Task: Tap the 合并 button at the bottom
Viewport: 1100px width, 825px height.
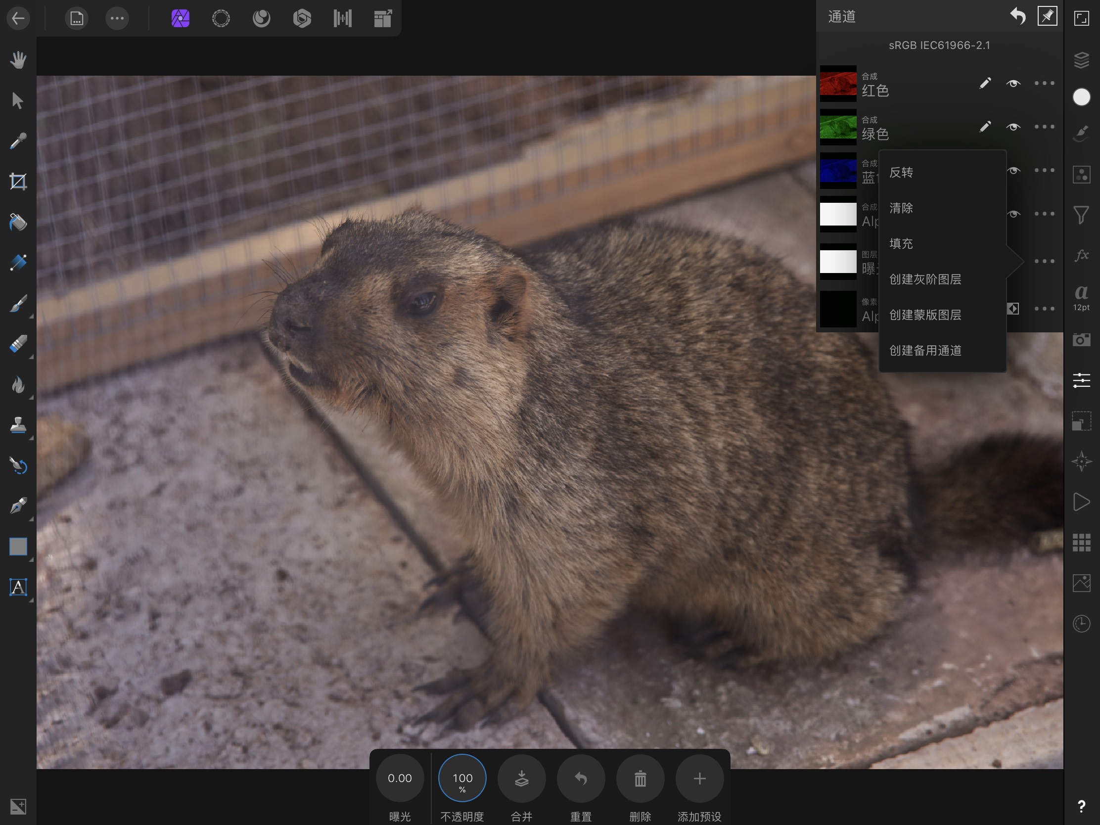Action: [522, 778]
